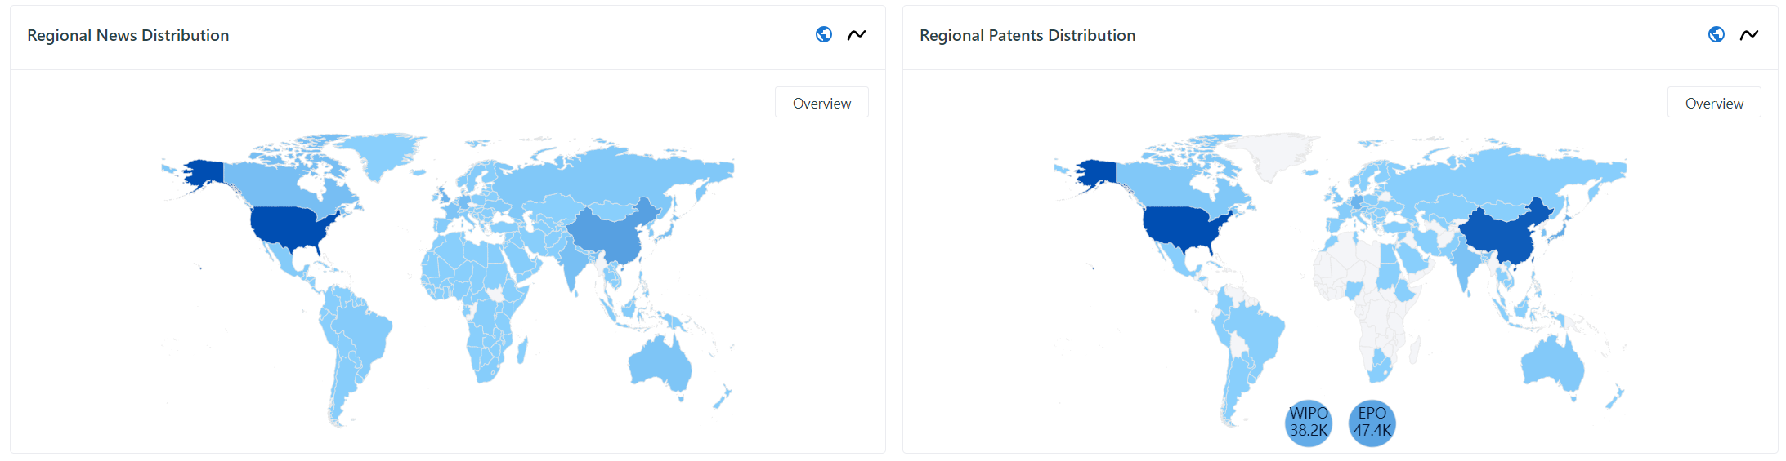This screenshot has height=461, width=1786.
Task: Switch to trend line view in Regional News Distribution
Action: tap(856, 34)
